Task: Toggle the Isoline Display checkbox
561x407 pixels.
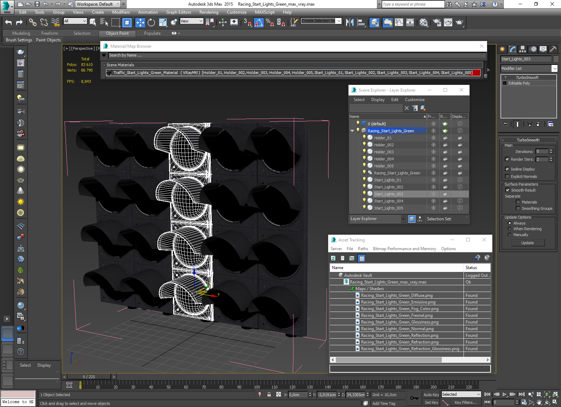Action: [507, 169]
